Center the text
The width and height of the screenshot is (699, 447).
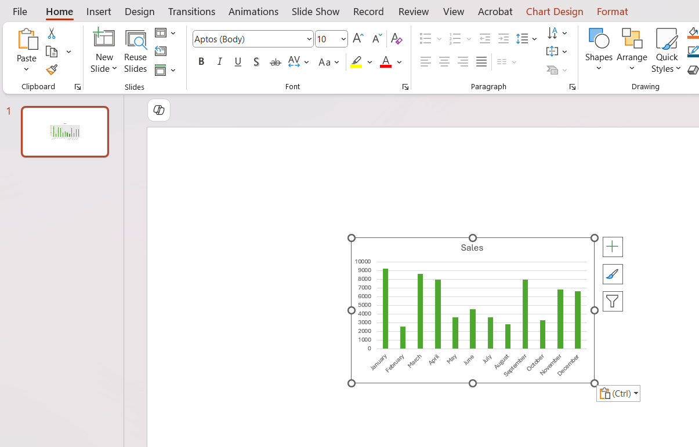[x=444, y=62]
